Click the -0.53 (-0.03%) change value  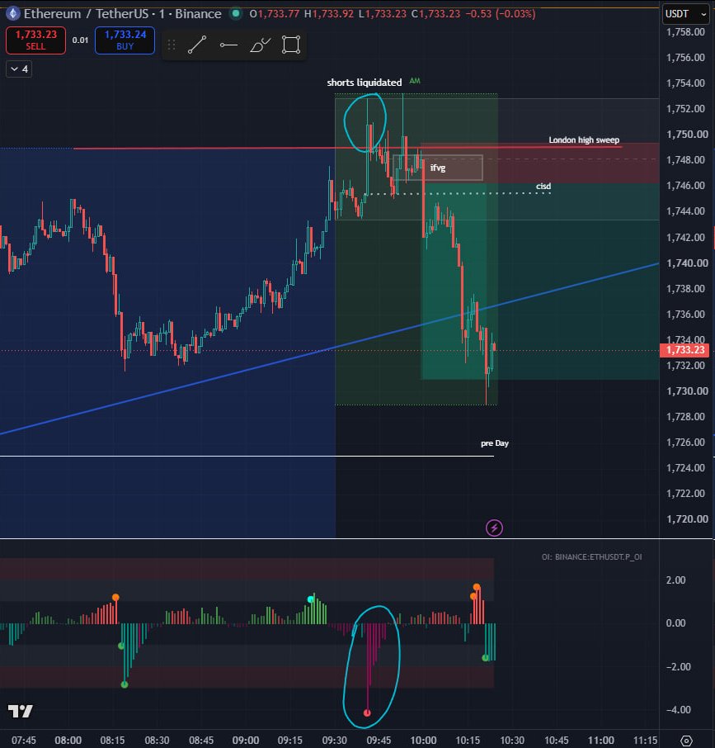tap(500, 13)
